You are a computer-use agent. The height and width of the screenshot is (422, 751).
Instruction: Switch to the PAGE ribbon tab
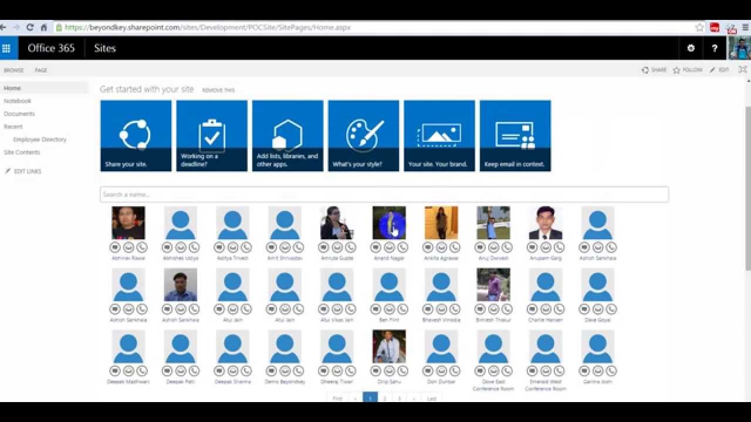pyautogui.click(x=41, y=70)
